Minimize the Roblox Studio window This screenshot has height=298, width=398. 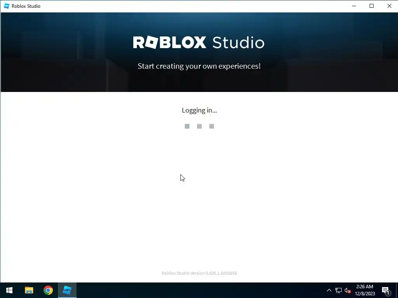click(354, 6)
